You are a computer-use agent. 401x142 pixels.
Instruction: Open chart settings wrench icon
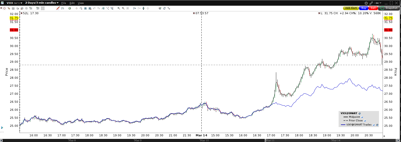click(169, 8)
